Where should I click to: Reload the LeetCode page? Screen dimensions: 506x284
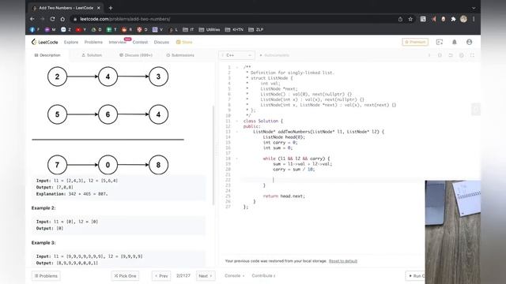click(x=52, y=19)
